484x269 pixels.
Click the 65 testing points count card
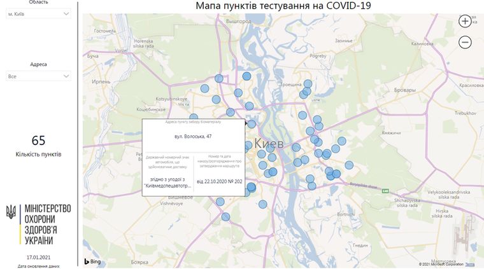(x=38, y=146)
